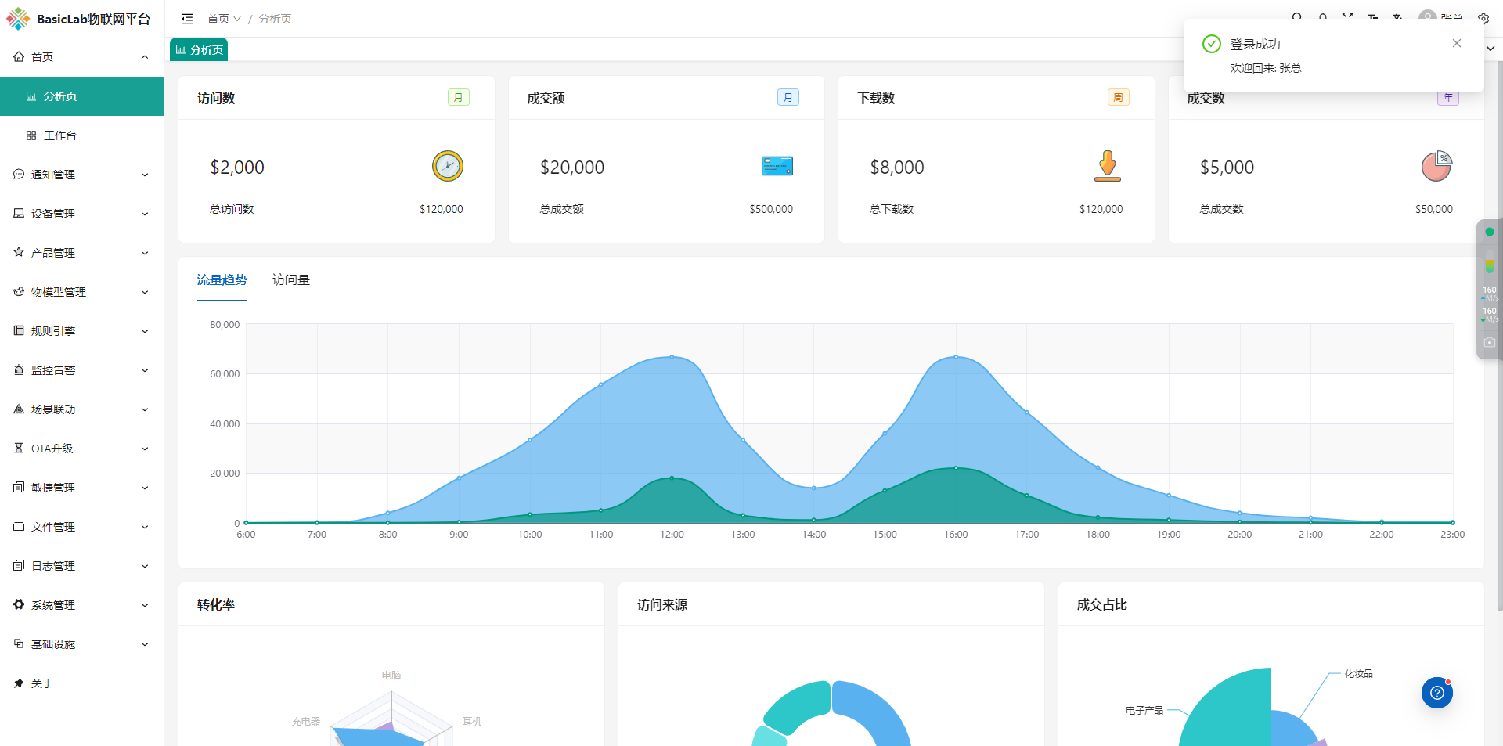Screen dimensions: 1503x746
Task: Click the bar chart icon in 分析页 tab
Action: [181, 49]
